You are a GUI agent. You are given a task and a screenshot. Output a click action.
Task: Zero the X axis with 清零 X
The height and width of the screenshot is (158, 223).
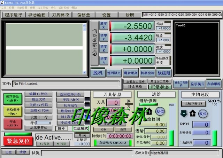[103, 25]
